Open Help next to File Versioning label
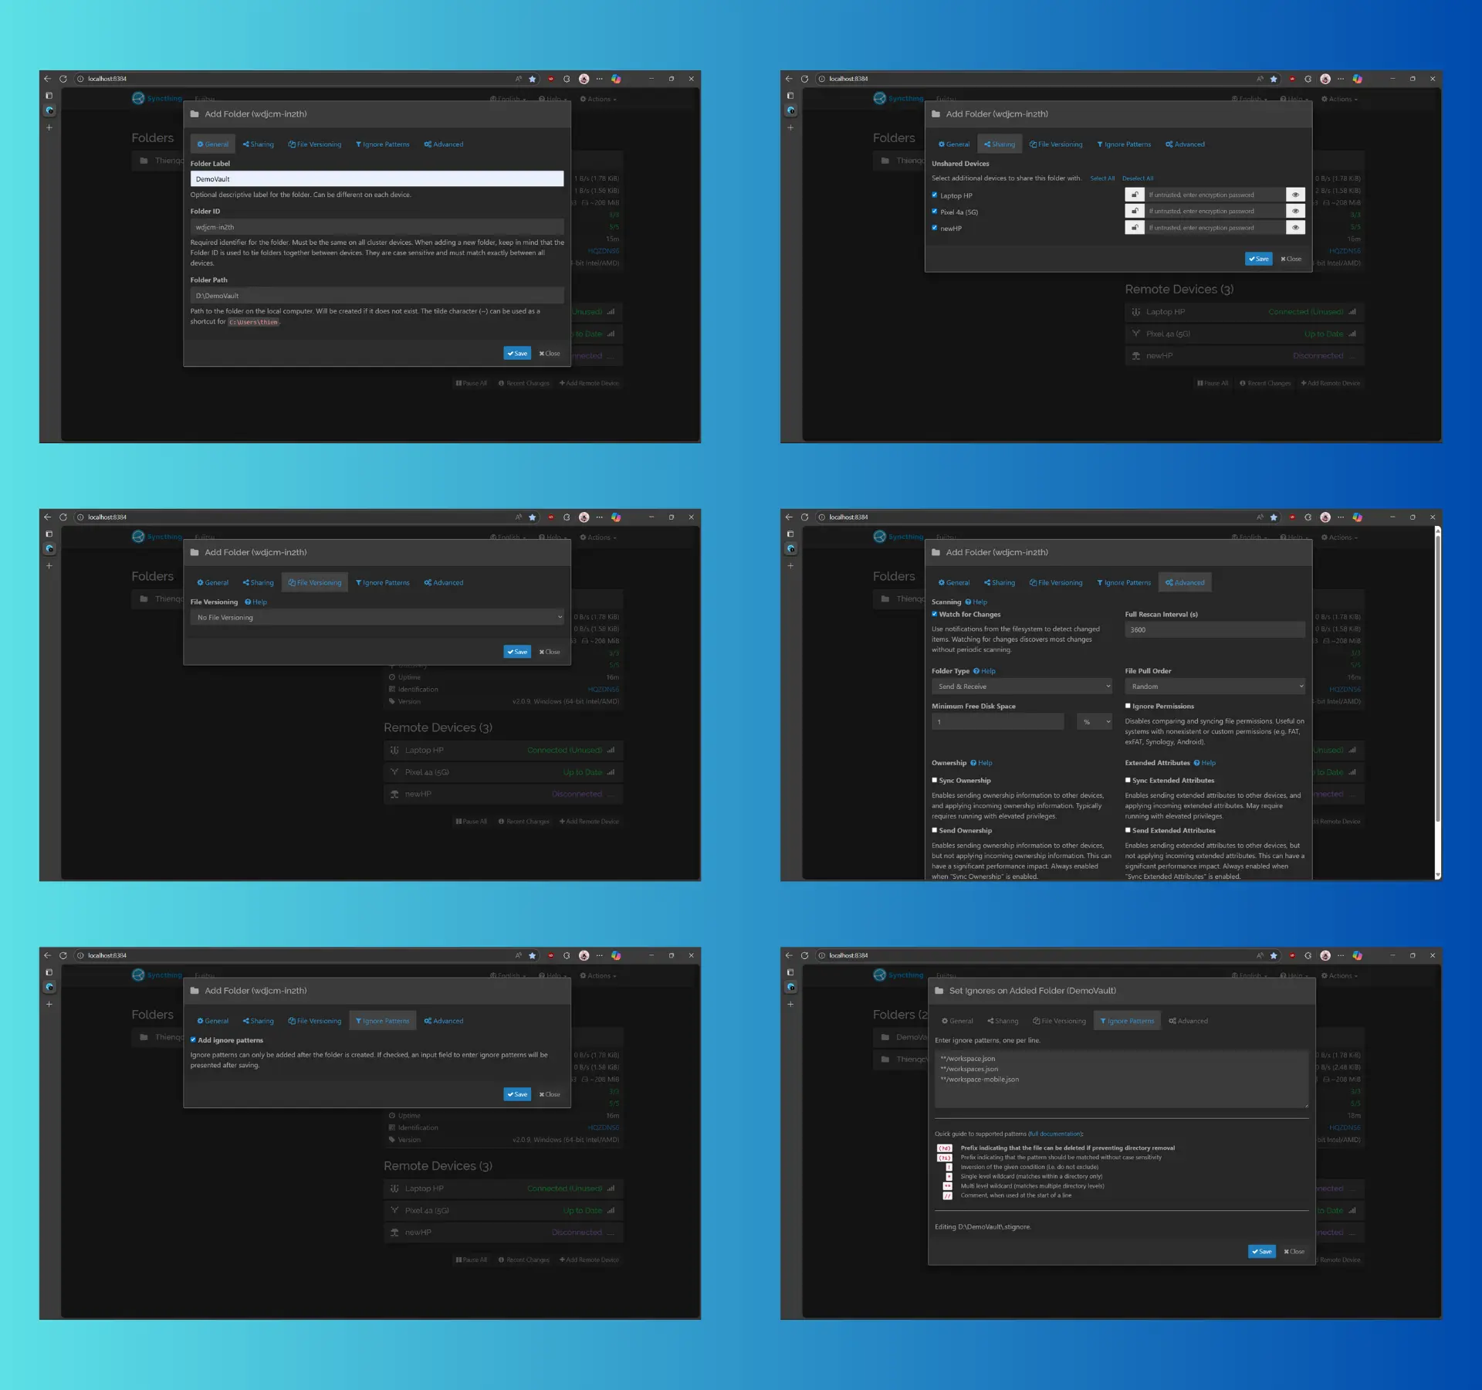Viewport: 1482px width, 1390px height. pos(255,602)
